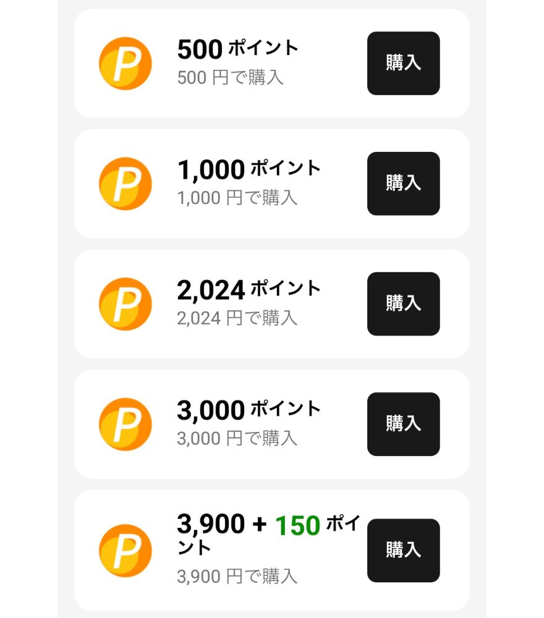Select the '2,024 円で購入' subtitle

237,318
